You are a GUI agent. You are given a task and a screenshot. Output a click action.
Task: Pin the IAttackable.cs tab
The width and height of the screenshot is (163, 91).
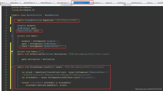[x=20, y=3]
